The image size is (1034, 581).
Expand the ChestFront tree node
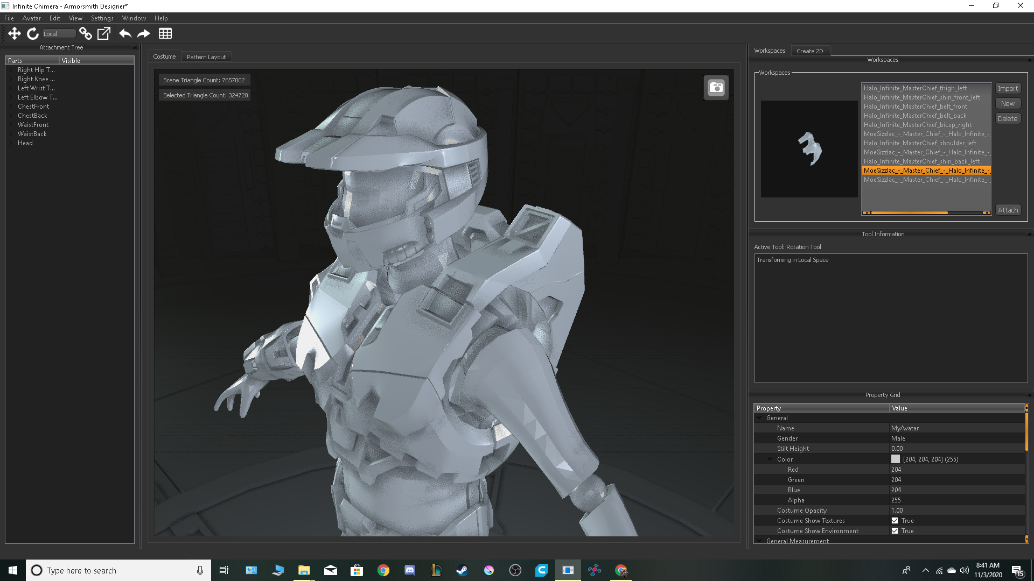point(11,107)
